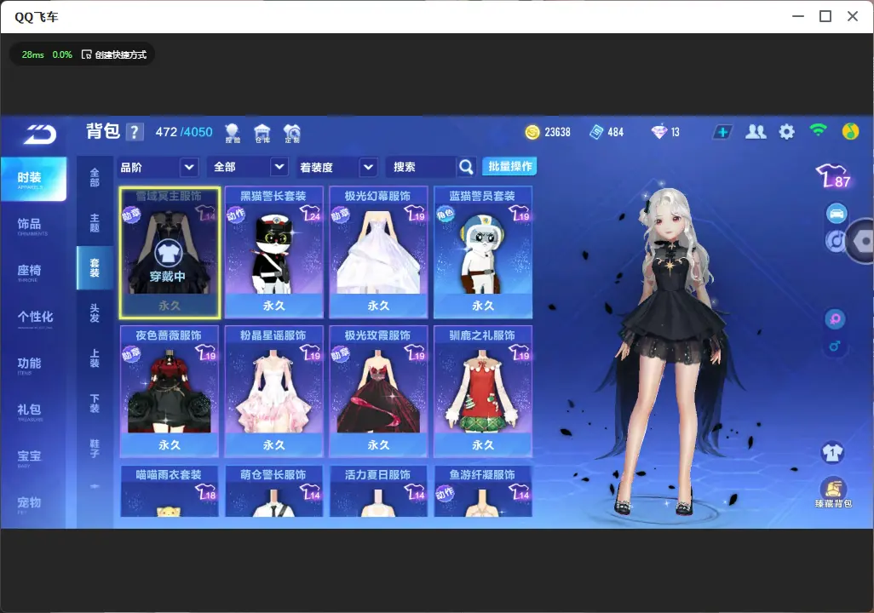The image size is (874, 613).
Task: Select the 功能 items tab
Action: [29, 364]
